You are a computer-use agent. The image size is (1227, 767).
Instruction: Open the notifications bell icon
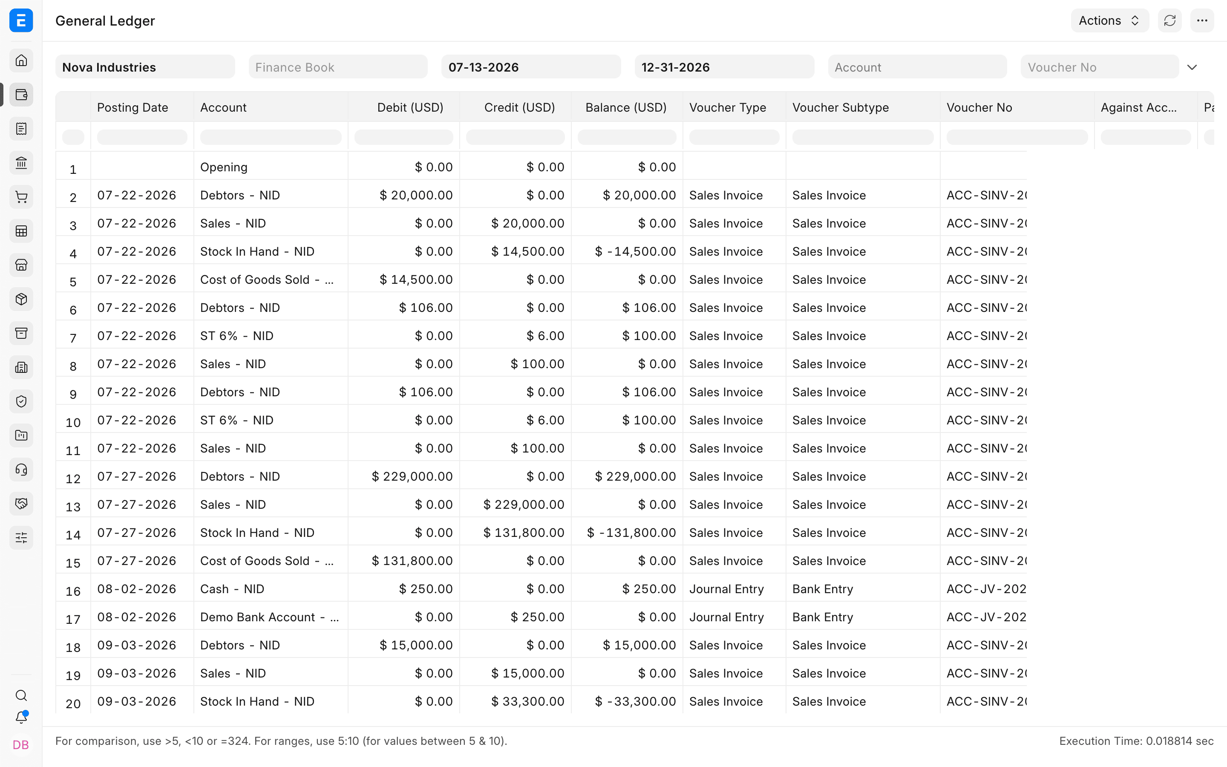tap(21, 717)
